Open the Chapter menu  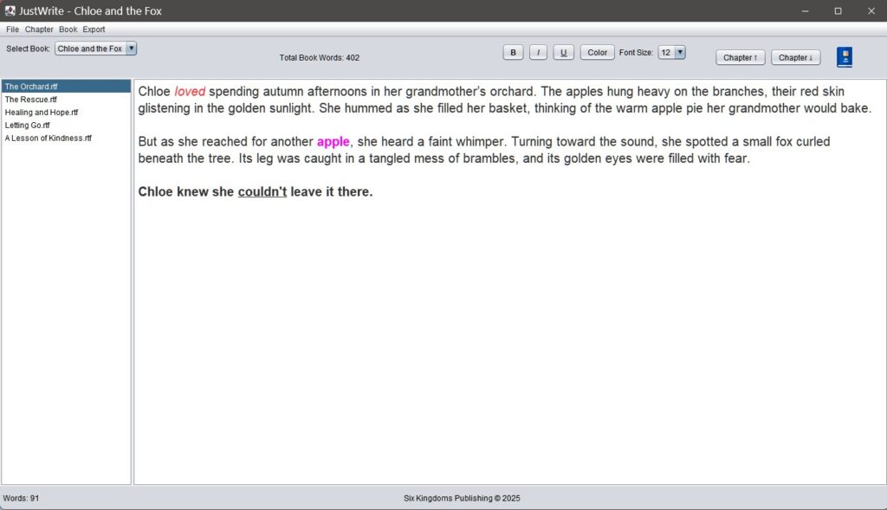[x=39, y=29]
